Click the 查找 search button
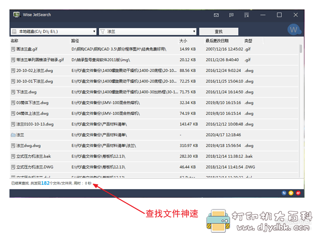The image size is (314, 233). click(219, 32)
